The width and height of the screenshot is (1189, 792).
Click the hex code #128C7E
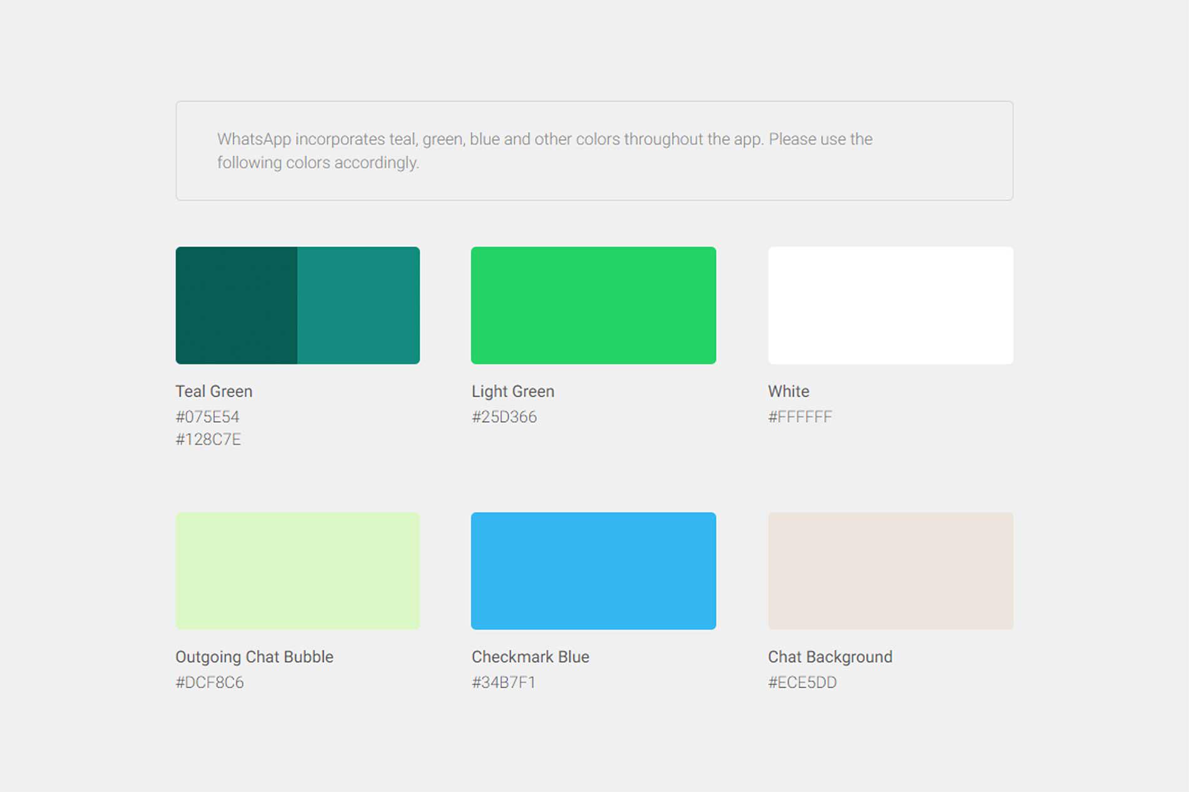click(208, 439)
